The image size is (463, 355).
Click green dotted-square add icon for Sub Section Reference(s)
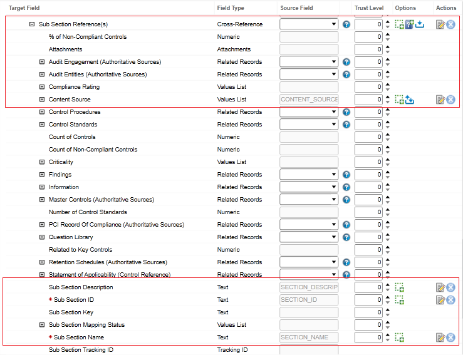coord(399,24)
